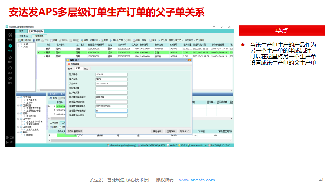Switch to the 首页 tab
Image resolution: width=333 pixels, height=187 pixels.
(x=21, y=32)
